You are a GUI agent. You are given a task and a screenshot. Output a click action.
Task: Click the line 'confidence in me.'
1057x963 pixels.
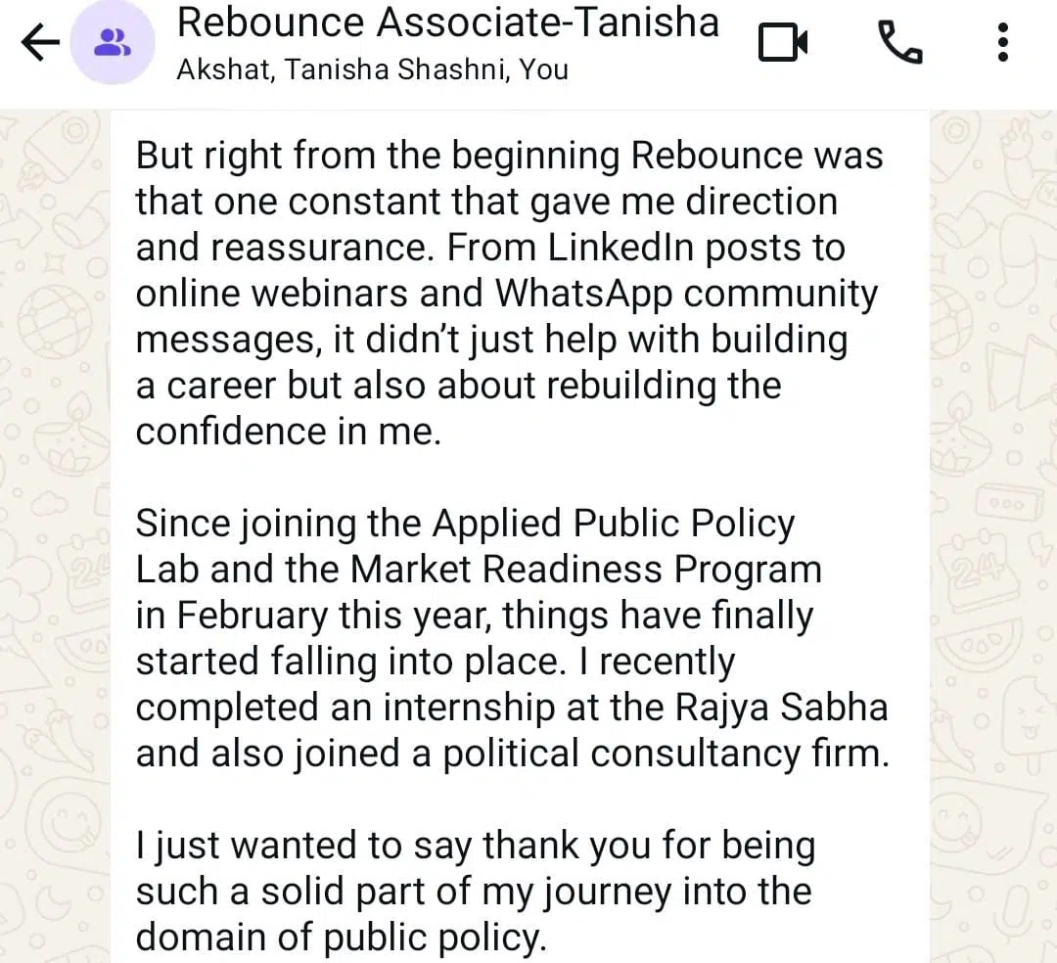tap(289, 432)
